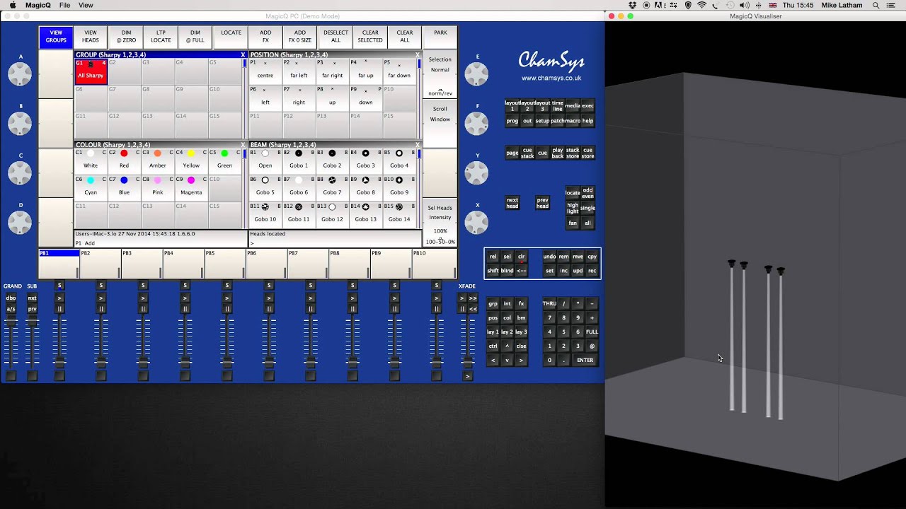Click the PARK soft button
Image resolution: width=906 pixels, height=509 pixels.
pyautogui.click(x=440, y=36)
